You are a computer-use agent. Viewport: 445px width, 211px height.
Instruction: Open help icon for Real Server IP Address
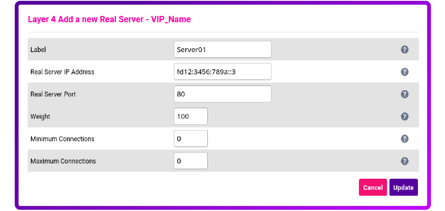404,72
